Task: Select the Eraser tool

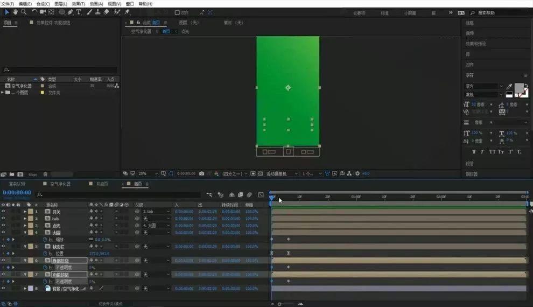Action: coord(107,12)
